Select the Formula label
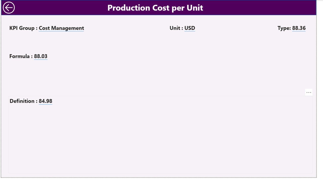 (20, 56)
